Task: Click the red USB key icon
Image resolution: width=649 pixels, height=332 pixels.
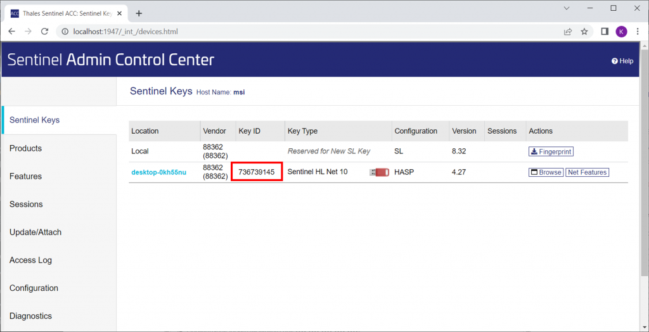Action: [x=379, y=172]
